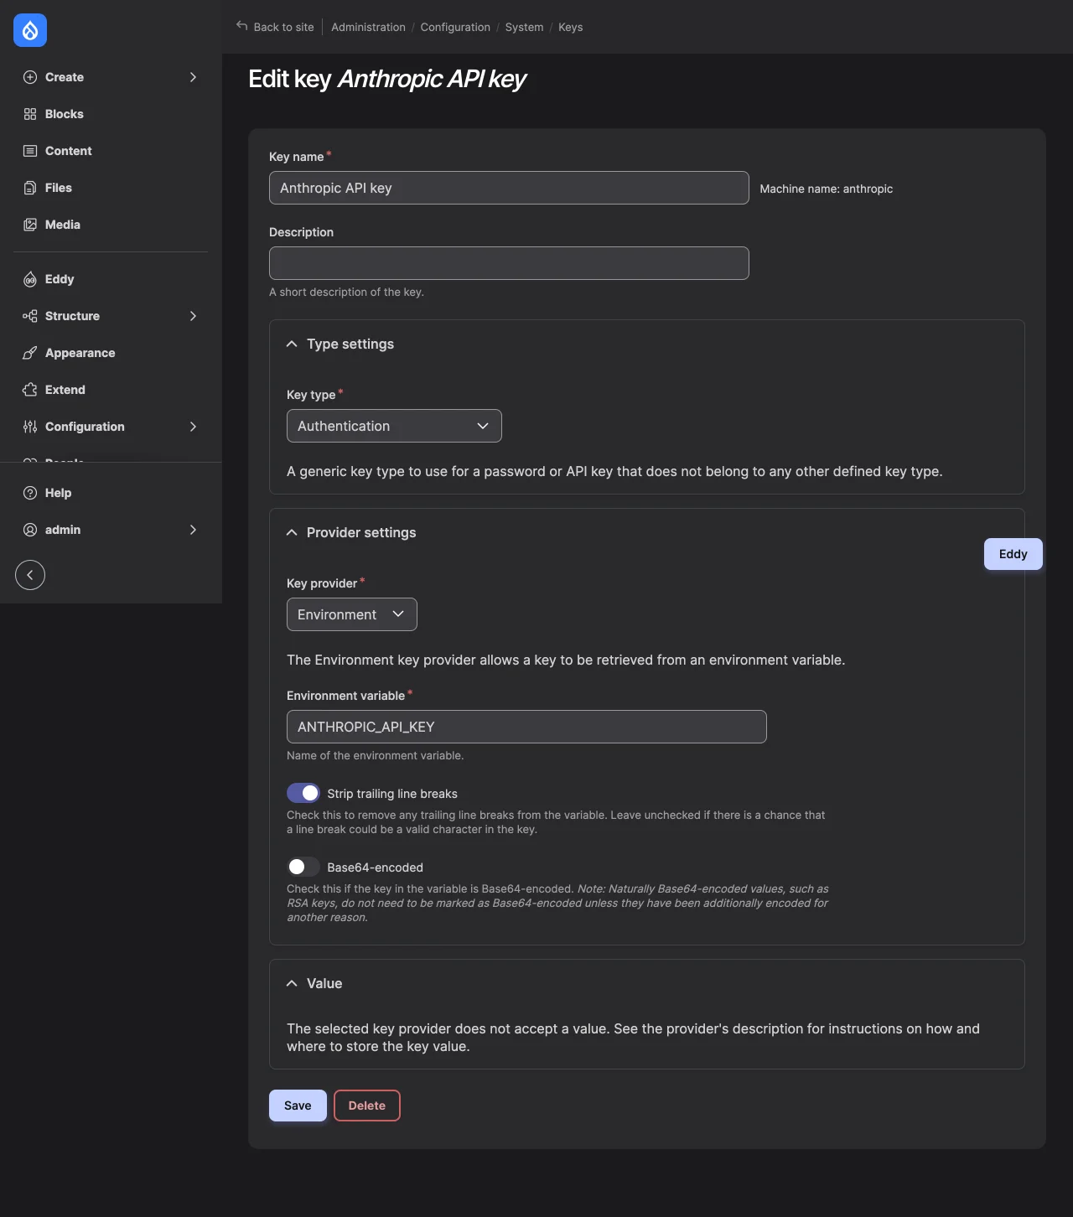Open the Key type Authentication dropdown
1073x1217 pixels.
[x=394, y=426]
